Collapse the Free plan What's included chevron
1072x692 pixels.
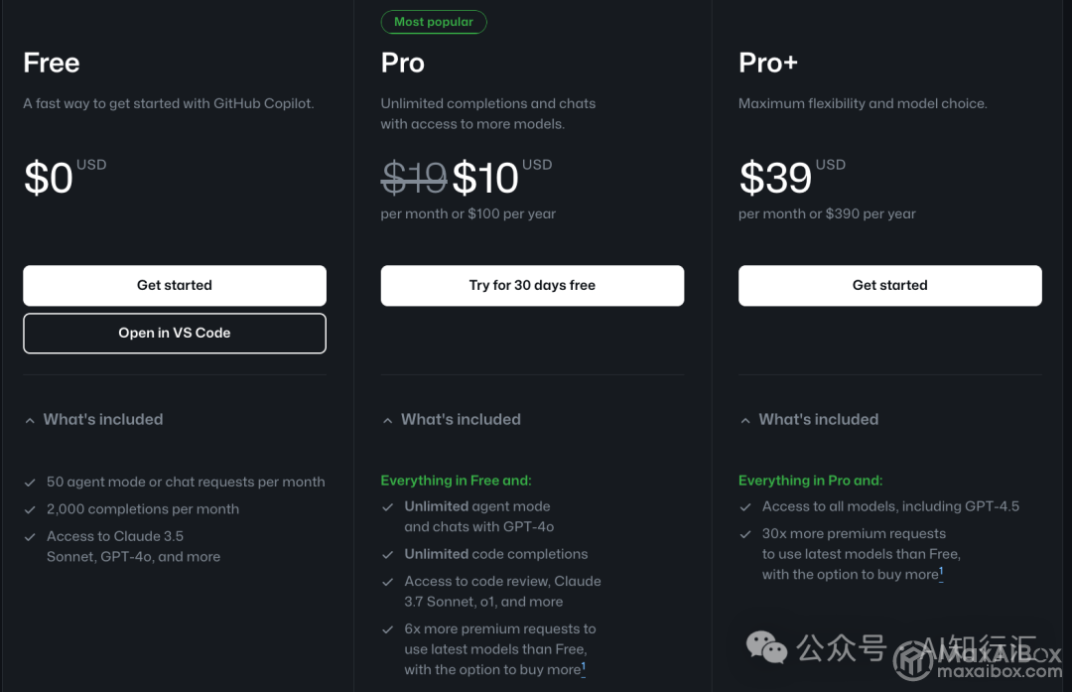coord(30,421)
